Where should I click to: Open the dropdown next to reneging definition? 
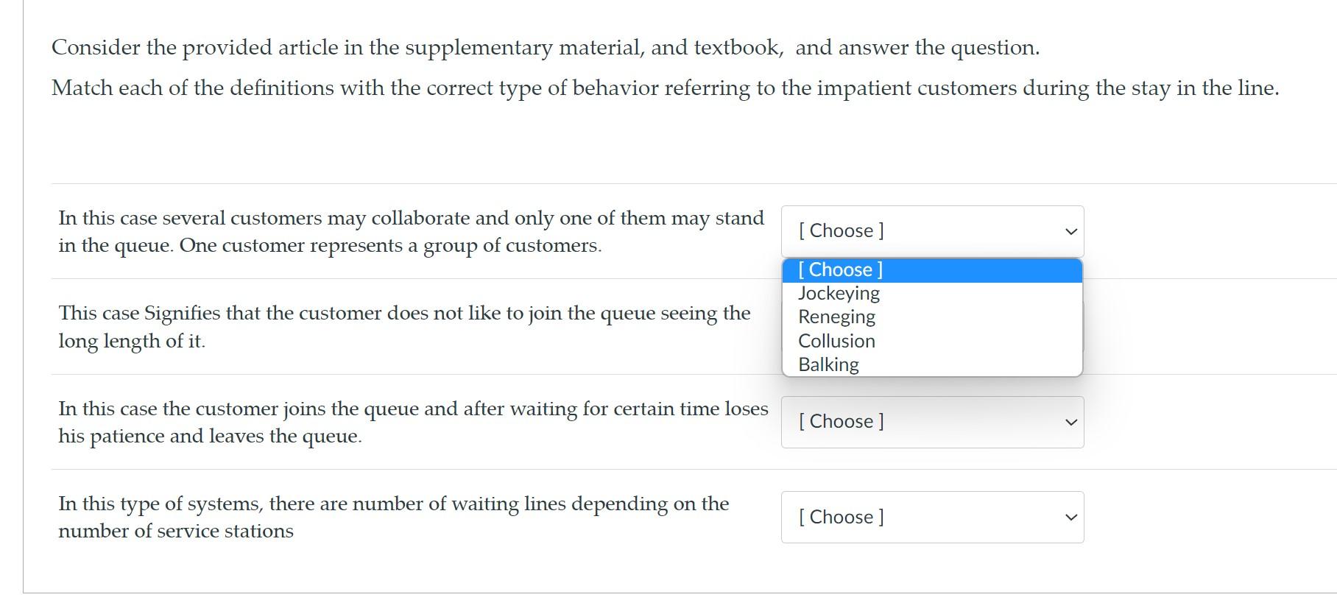[931, 421]
